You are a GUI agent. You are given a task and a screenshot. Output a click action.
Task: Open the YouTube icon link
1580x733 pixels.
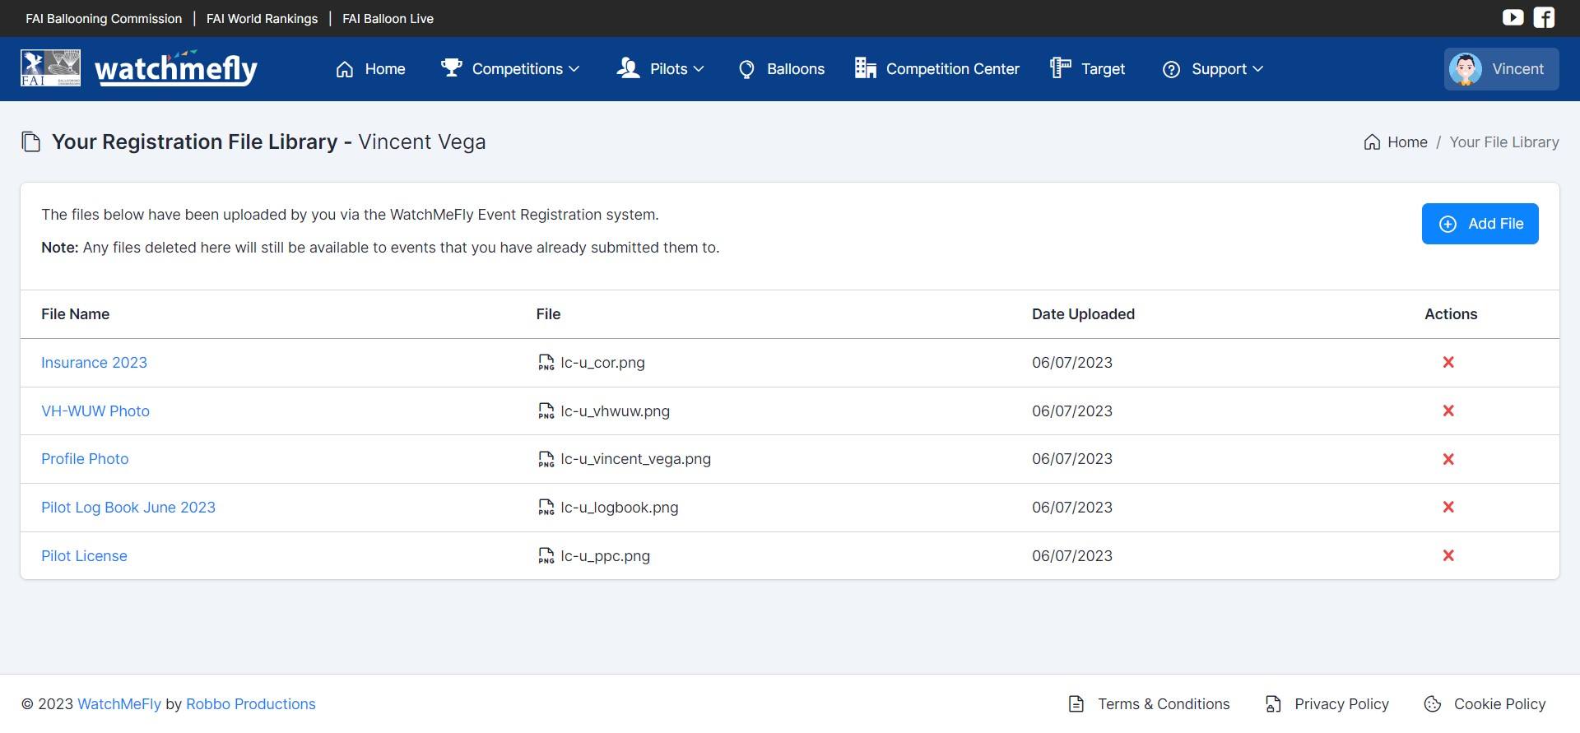click(x=1513, y=17)
